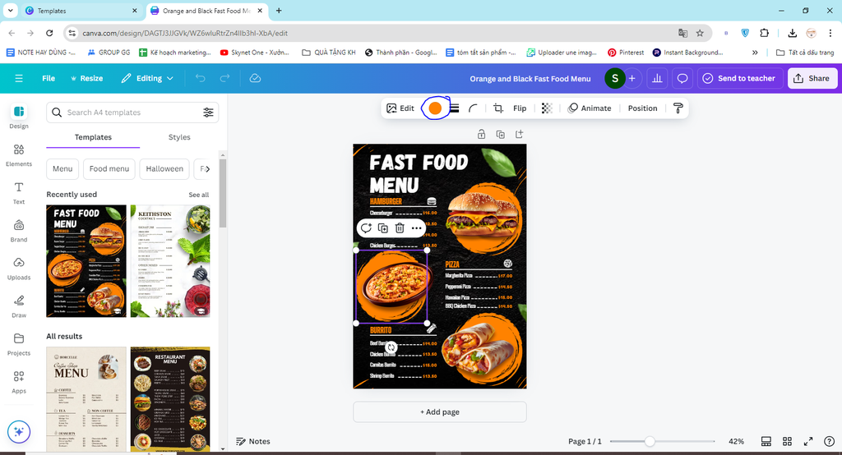Select the Halloween filter chip
The image size is (842, 455).
tap(164, 168)
